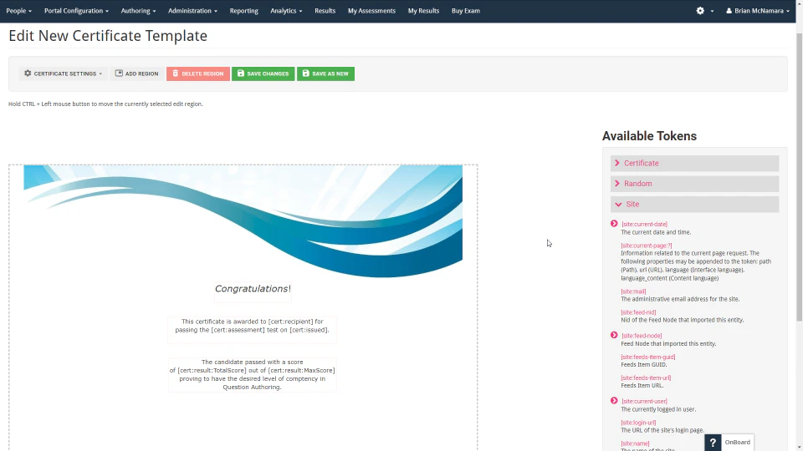Click the arrow icon beside site:current-date token

coord(614,224)
